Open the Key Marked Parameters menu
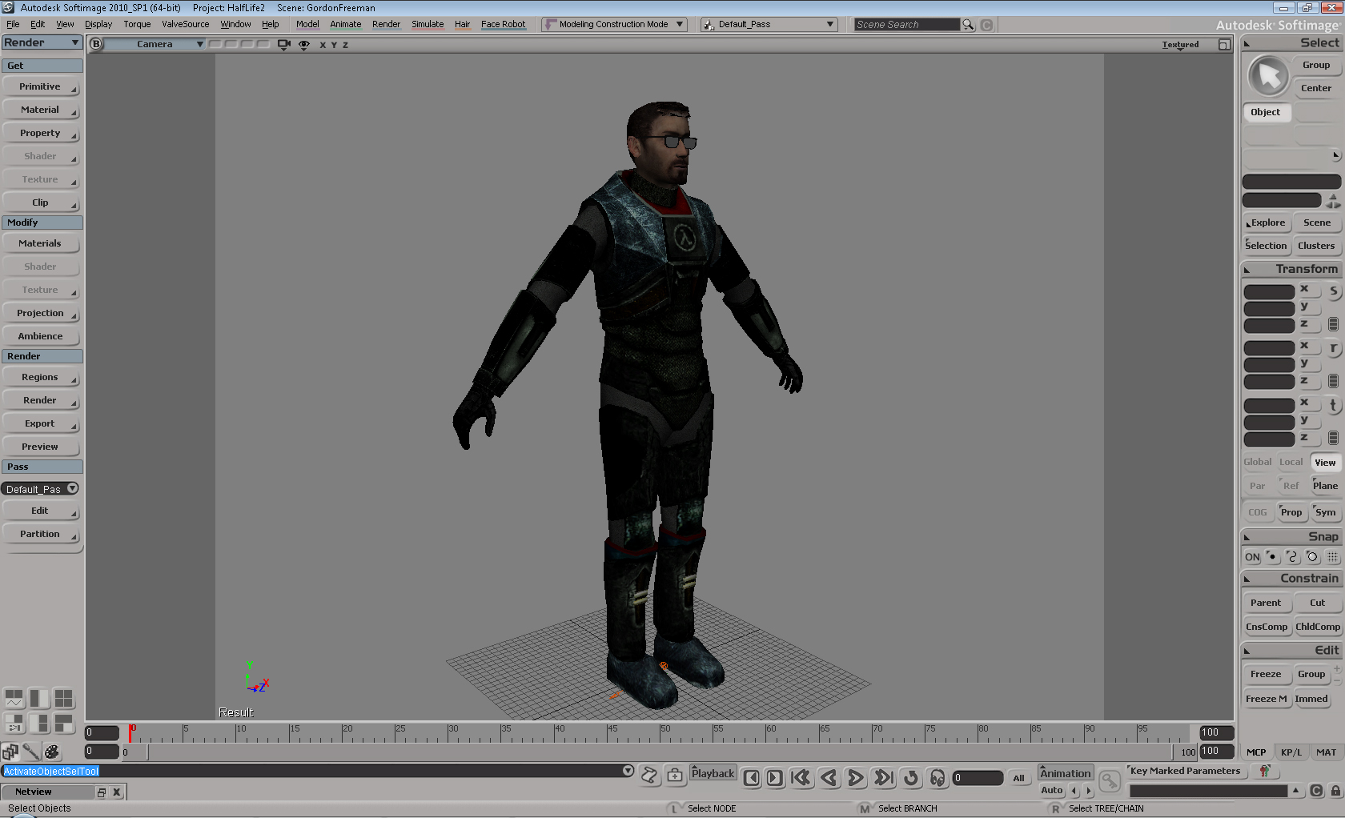 [1185, 771]
